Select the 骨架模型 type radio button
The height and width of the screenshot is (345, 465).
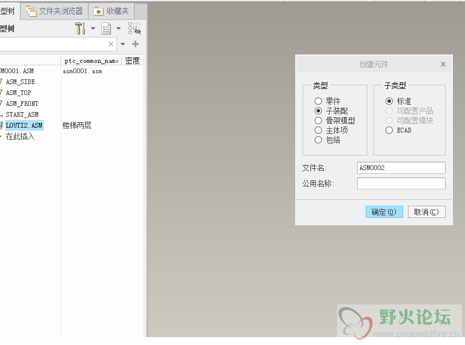(318, 120)
